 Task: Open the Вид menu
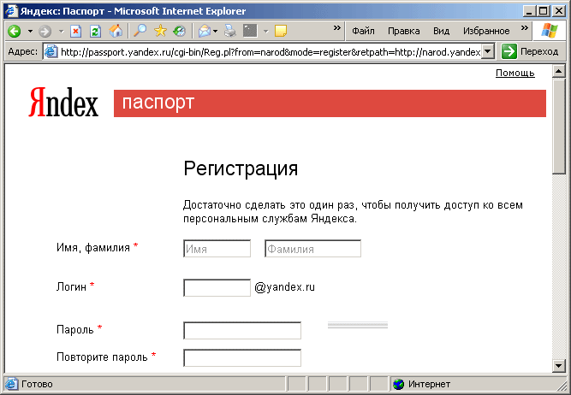tap(441, 32)
